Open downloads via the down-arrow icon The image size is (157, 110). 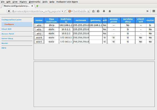[104, 11]
